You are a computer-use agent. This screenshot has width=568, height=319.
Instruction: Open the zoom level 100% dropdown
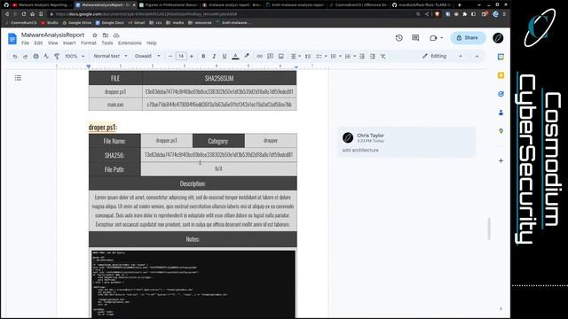75,57
